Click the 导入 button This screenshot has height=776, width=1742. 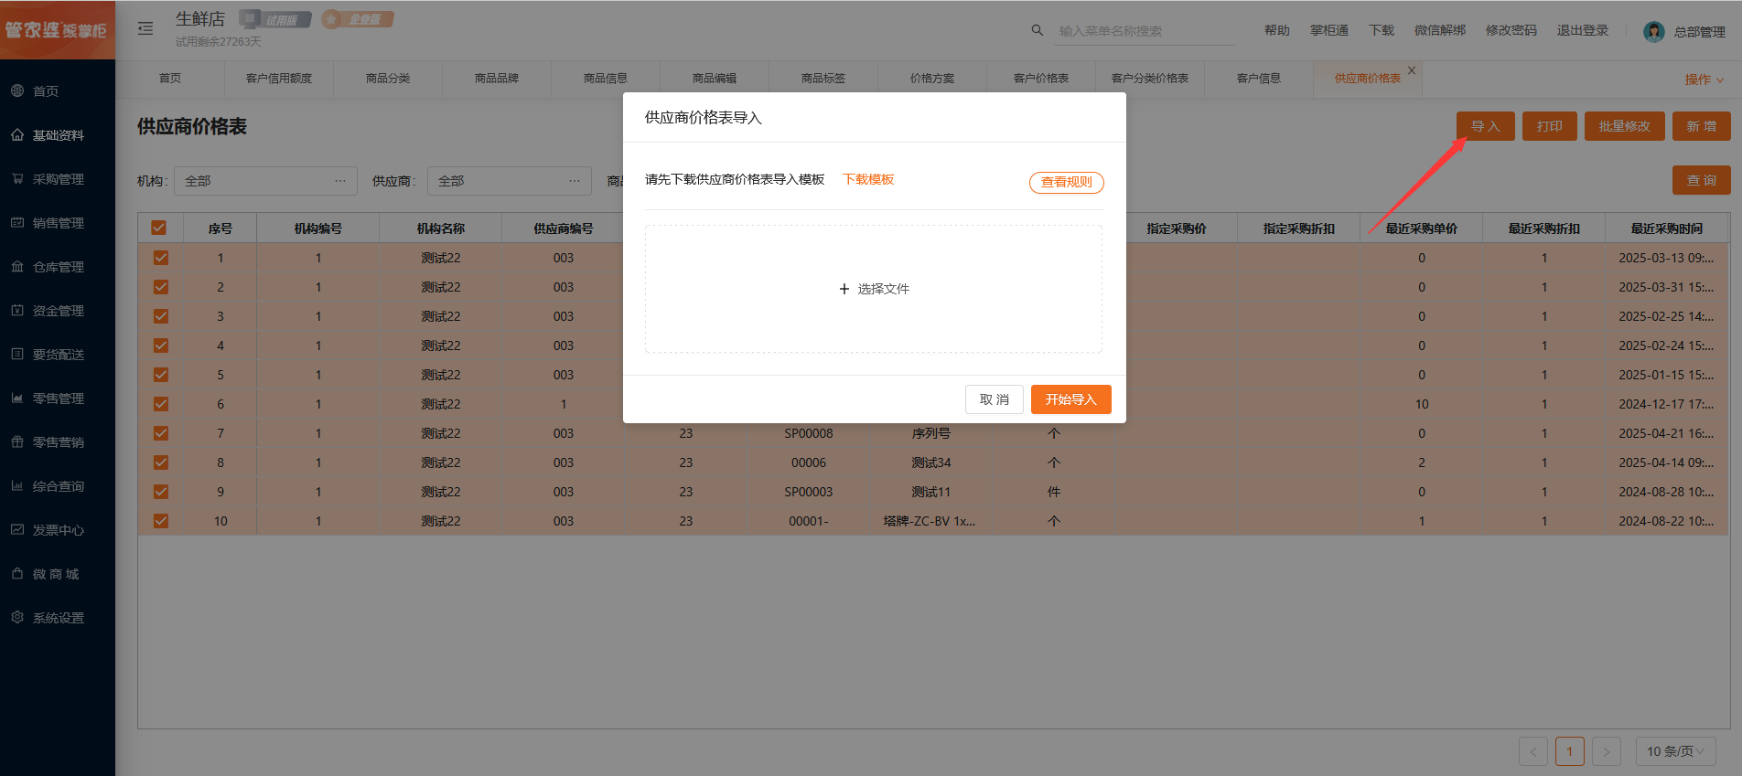click(1486, 126)
